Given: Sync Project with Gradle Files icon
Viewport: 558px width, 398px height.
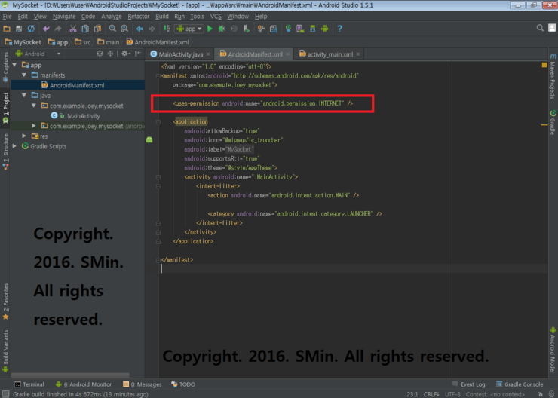Looking at the screenshot, I should pos(288,29).
